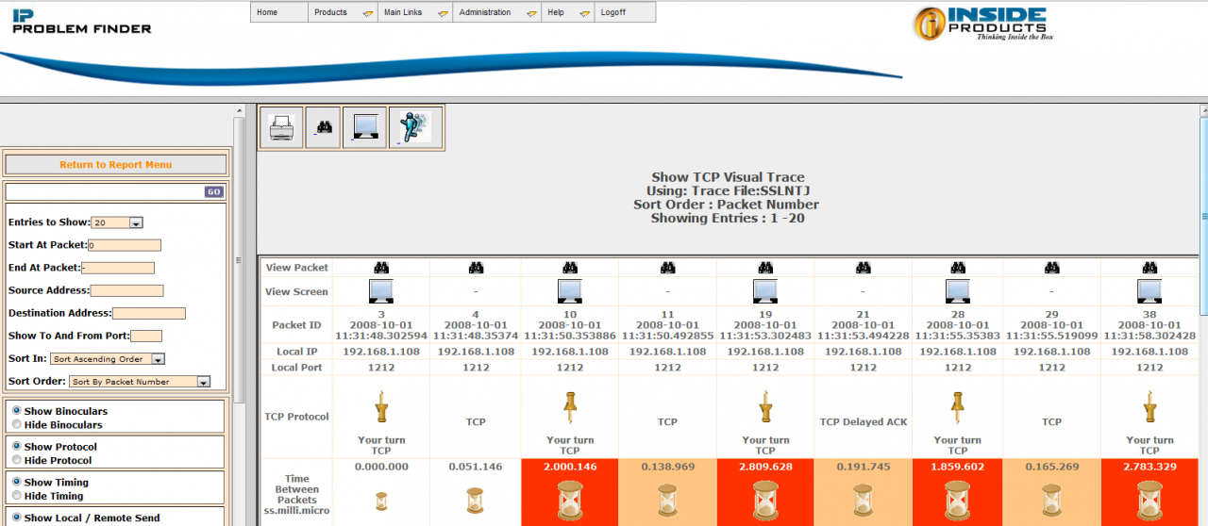
Task: View packet 3 using binoculars icon
Action: (x=381, y=268)
